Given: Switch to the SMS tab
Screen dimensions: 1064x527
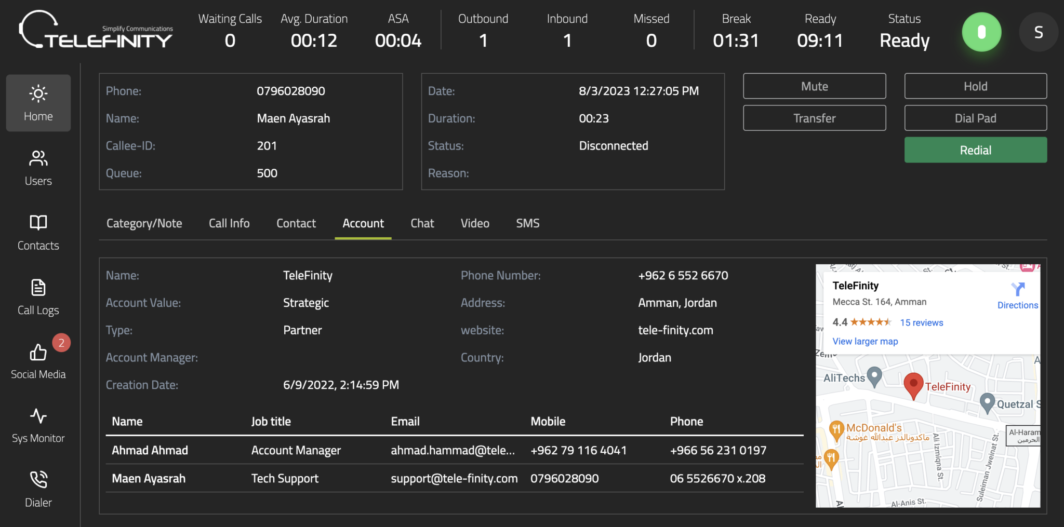Looking at the screenshot, I should [x=528, y=223].
